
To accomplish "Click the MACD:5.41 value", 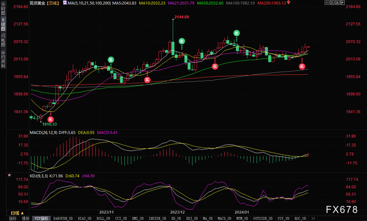I will pyautogui.click(x=107, y=132).
